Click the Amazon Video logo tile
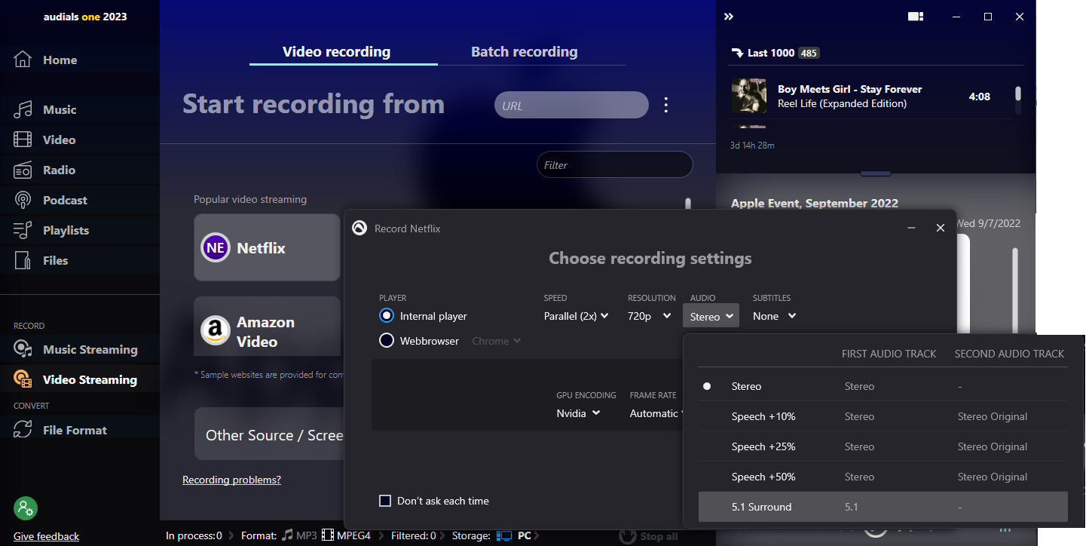The height and width of the screenshot is (546, 1089). 216,330
